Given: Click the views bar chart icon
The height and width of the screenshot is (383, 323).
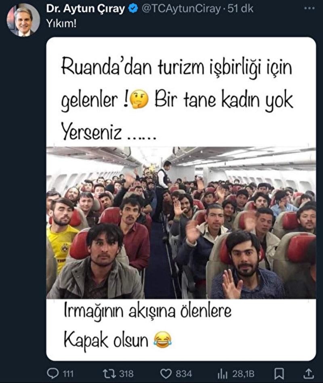Looking at the screenshot, I should [x=222, y=373].
